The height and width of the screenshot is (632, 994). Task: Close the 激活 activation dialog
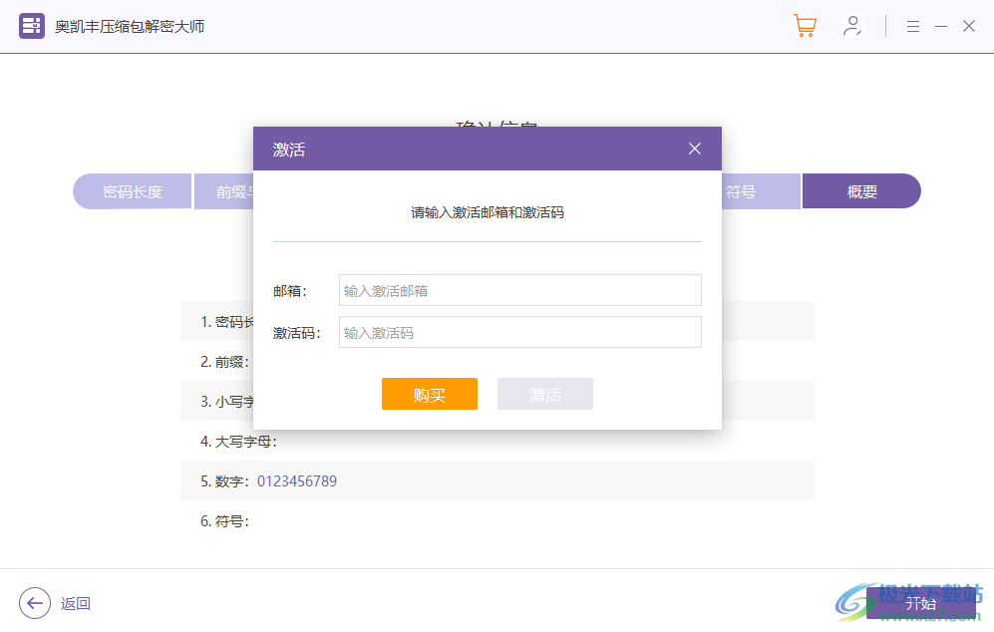pos(695,149)
